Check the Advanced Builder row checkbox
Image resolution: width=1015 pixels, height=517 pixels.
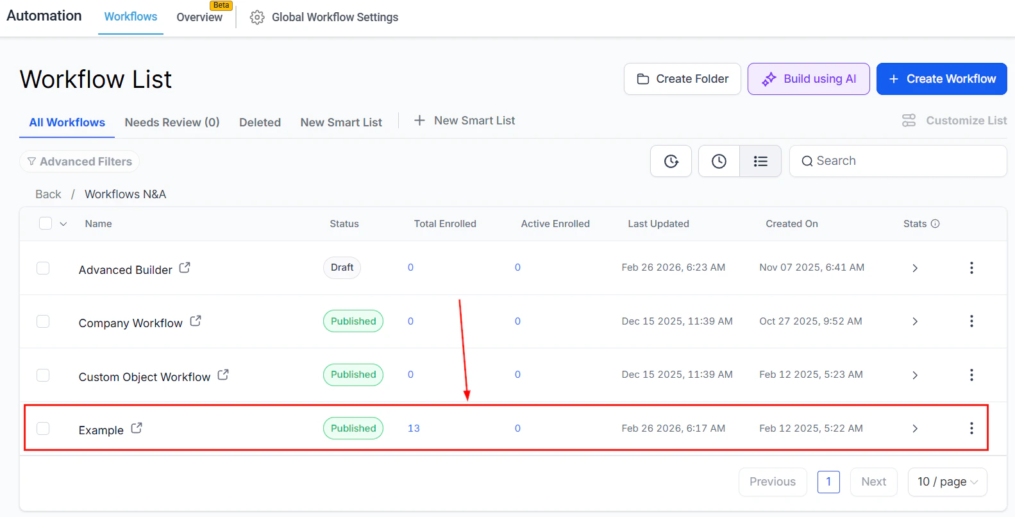click(x=43, y=268)
